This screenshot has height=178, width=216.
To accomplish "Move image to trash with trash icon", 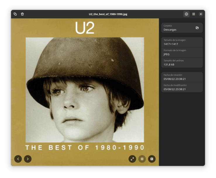I will 22,14.
